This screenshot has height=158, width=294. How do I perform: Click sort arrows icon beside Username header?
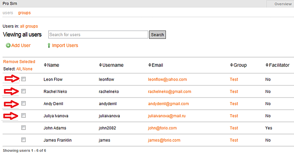tap(100, 65)
